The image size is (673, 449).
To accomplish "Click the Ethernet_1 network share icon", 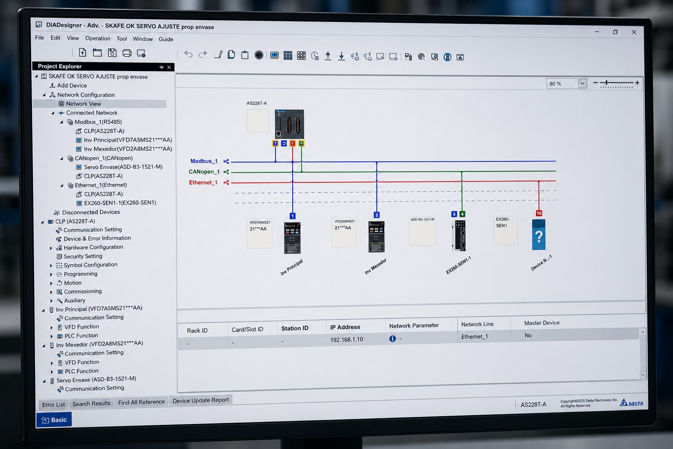I will pos(226,182).
